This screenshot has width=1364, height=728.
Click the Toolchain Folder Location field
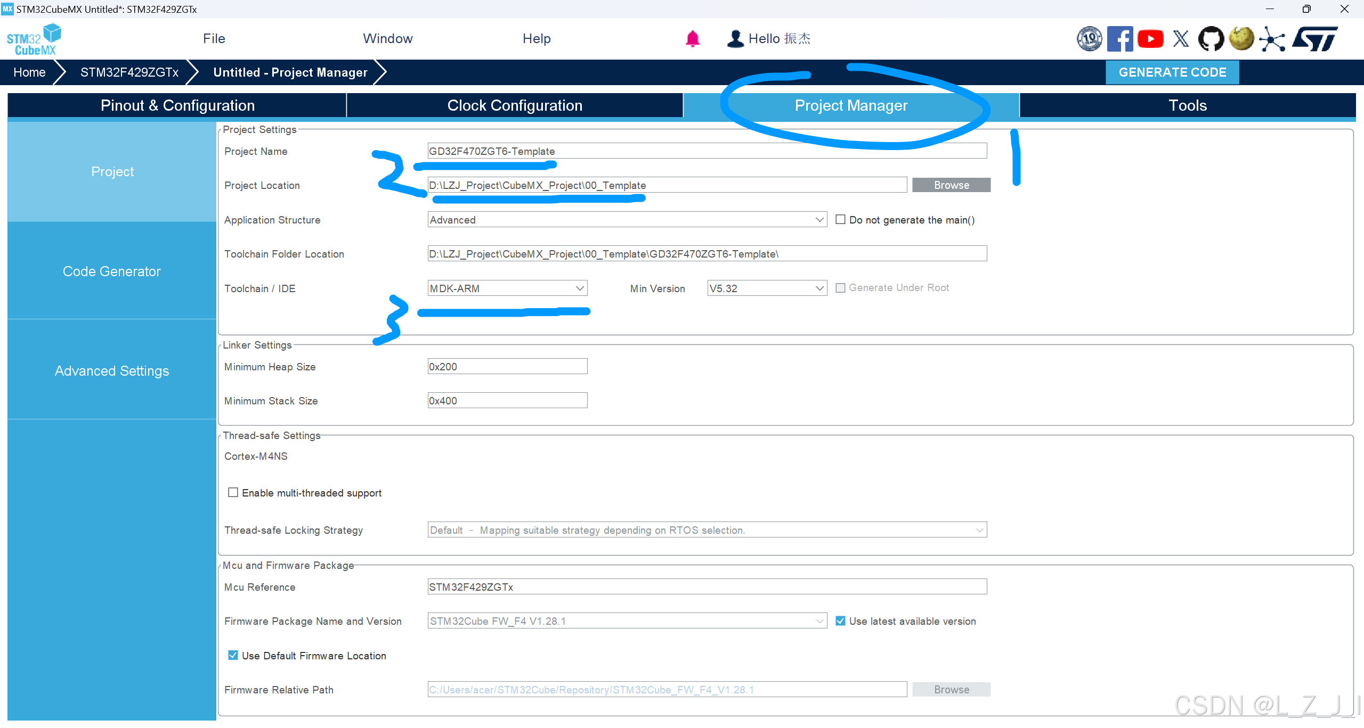click(x=707, y=254)
